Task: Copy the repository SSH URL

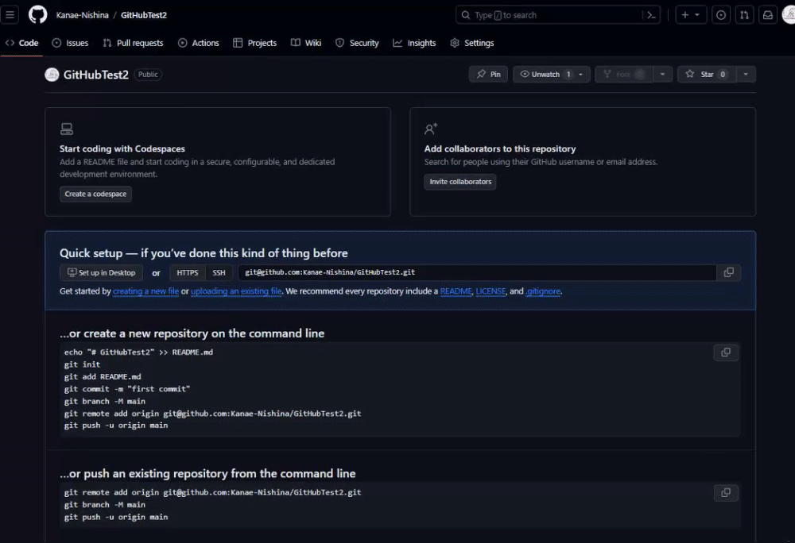Action: (x=728, y=272)
